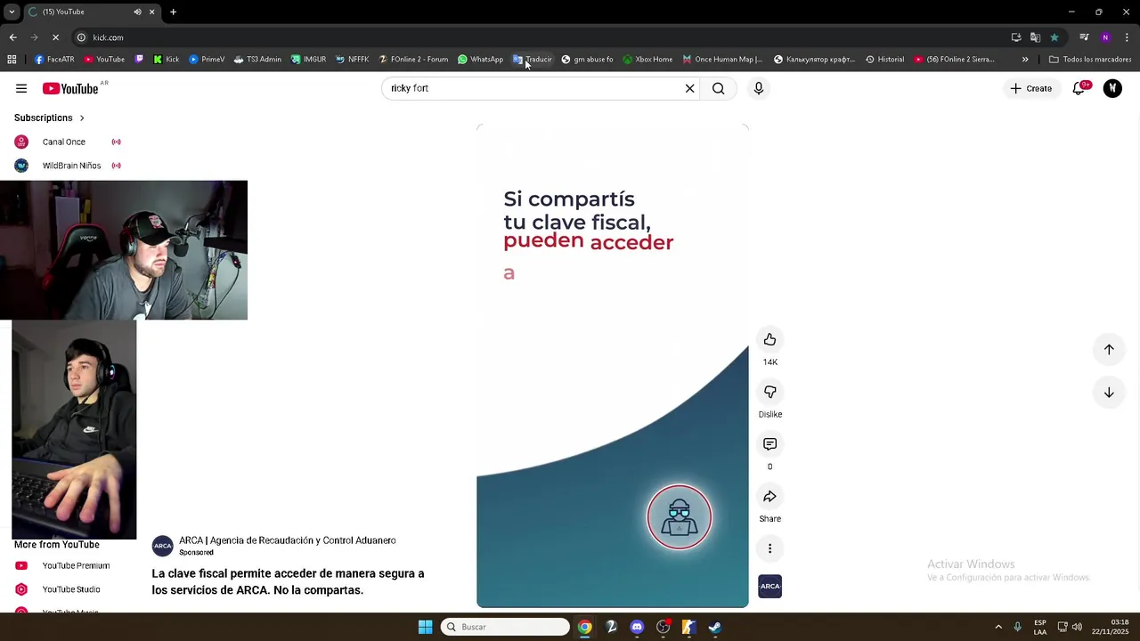Image resolution: width=1140 pixels, height=641 pixels.
Task: Open the Xbox Home bookmark
Action: 647,60
